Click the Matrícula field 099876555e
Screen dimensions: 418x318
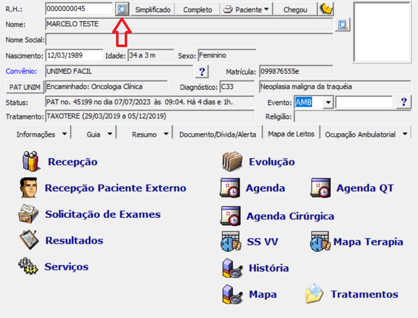click(x=296, y=71)
